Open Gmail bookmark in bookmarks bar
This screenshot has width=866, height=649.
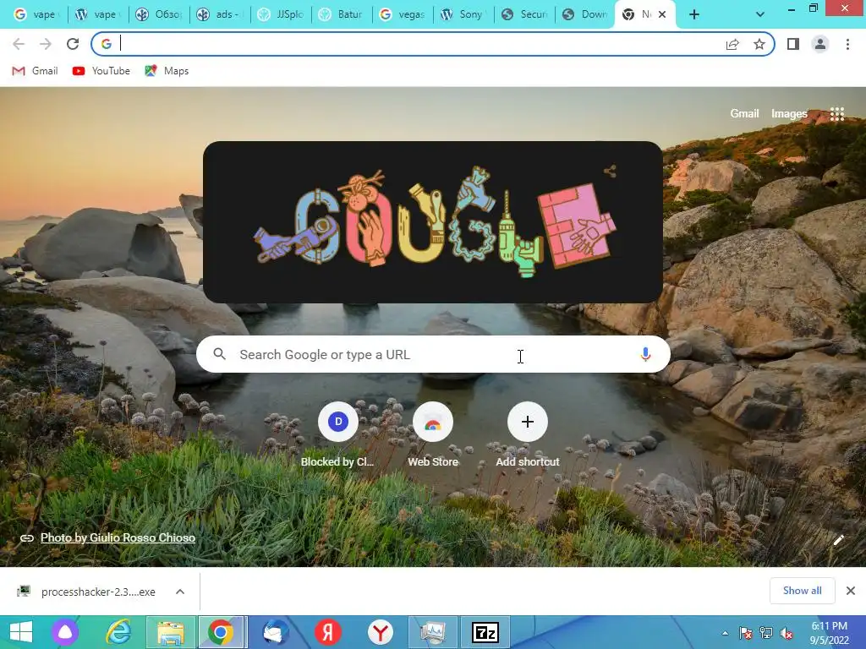point(36,71)
